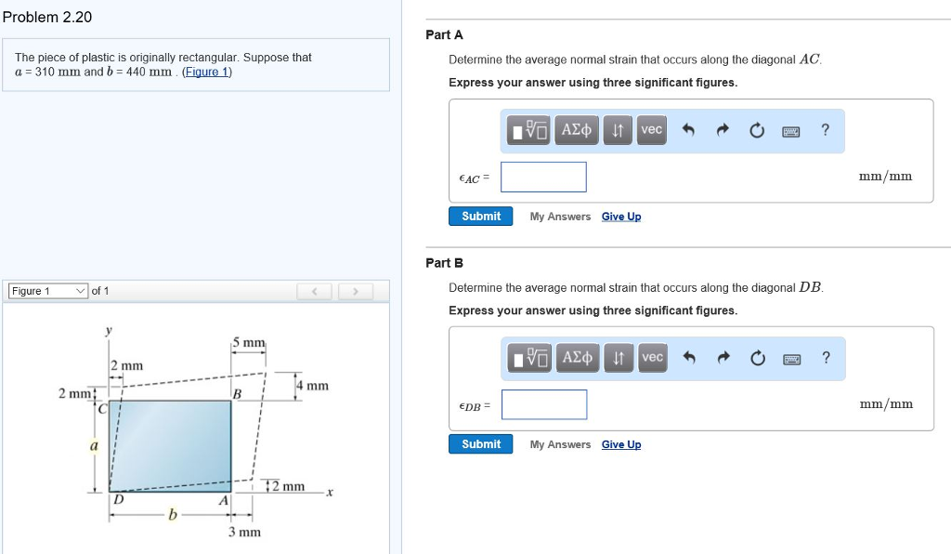This screenshot has height=554, width=951.
Task: Click undo arrow in Part A toolbar
Action: [688, 130]
